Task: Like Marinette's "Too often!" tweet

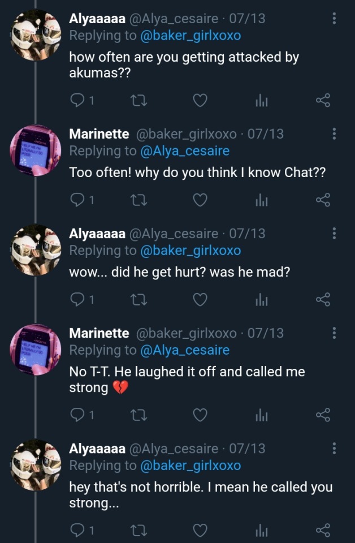Action: [200, 200]
